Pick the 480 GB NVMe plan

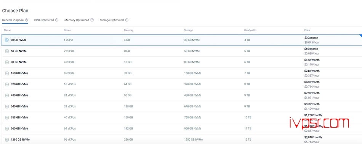[x=182, y=96]
